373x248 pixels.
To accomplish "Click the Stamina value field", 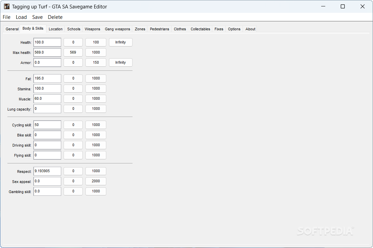I will click(x=47, y=89).
